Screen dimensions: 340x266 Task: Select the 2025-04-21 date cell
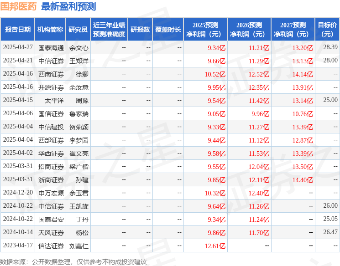pyautogui.click(x=18, y=61)
